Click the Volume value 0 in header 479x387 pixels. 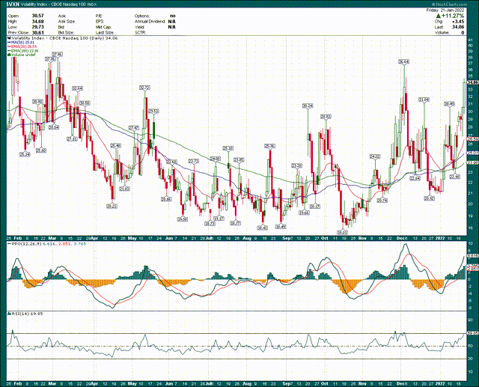coord(463,32)
